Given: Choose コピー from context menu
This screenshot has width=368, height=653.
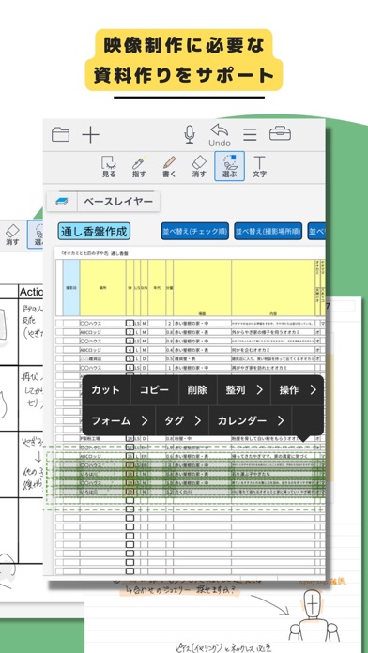Looking at the screenshot, I should pyautogui.click(x=155, y=389).
